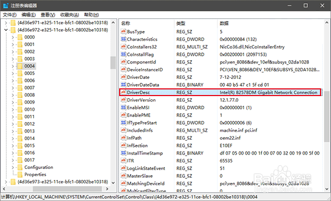The height and width of the screenshot is (201, 331).
Task: Select the 0005 key
Action: (29, 73)
